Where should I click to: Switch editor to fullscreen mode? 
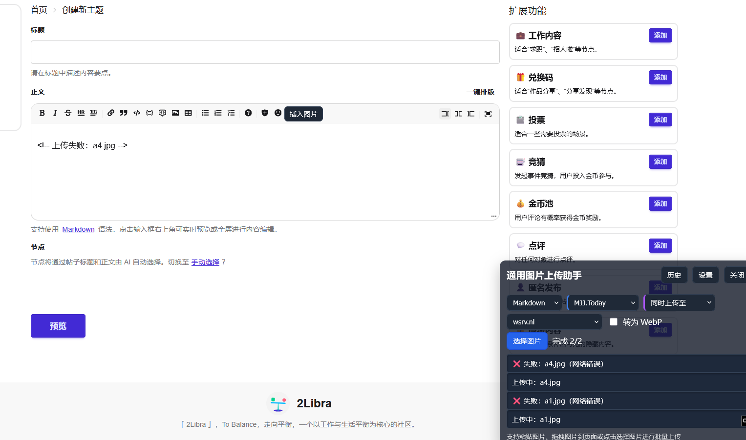coord(488,114)
